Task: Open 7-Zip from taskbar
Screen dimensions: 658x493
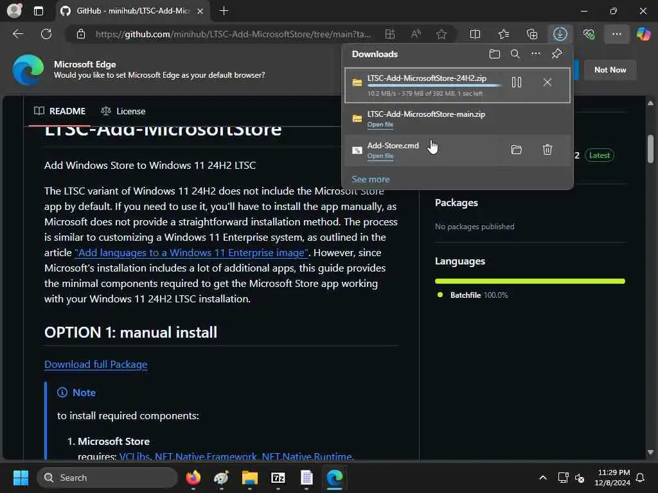Action: 278,478
